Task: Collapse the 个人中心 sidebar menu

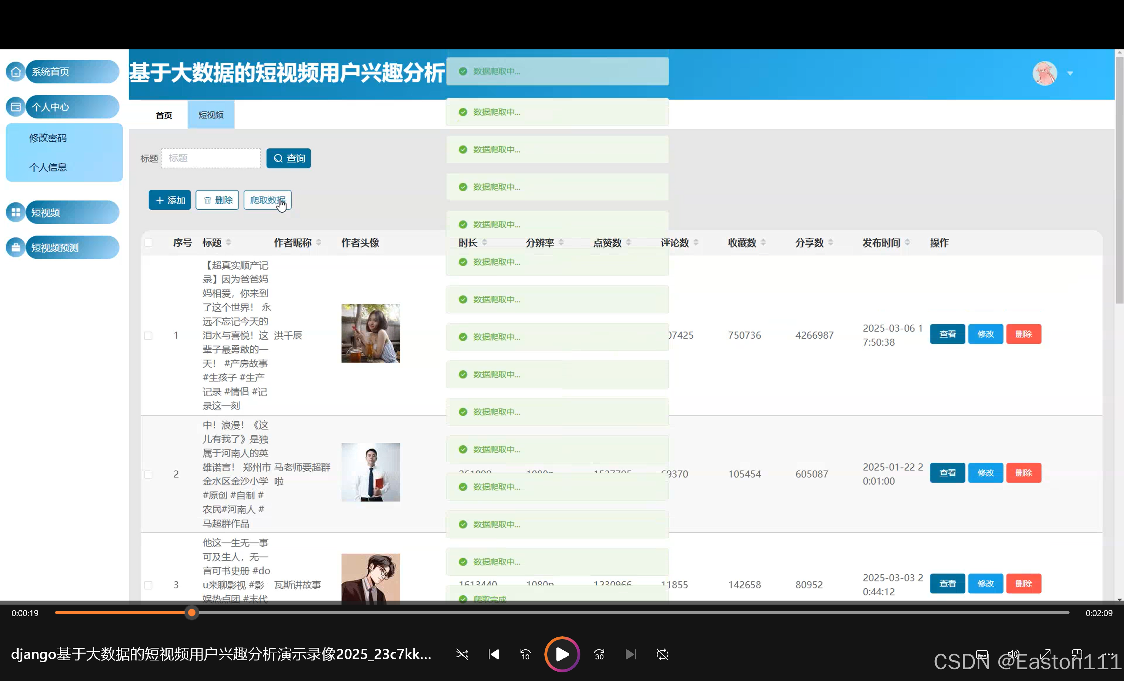Action: pos(72,107)
